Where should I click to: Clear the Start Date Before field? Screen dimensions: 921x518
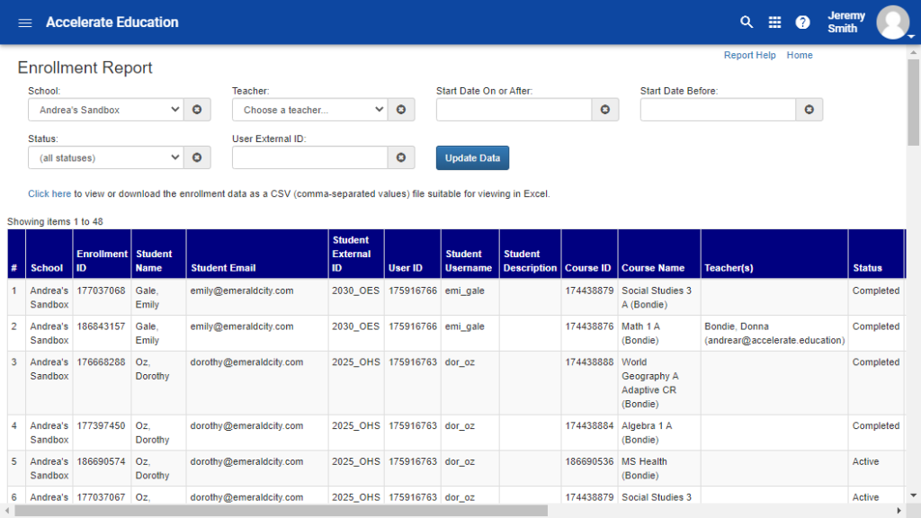pyautogui.click(x=809, y=110)
